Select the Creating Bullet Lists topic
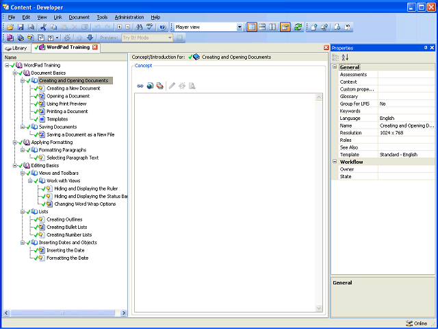 pyautogui.click(x=67, y=227)
